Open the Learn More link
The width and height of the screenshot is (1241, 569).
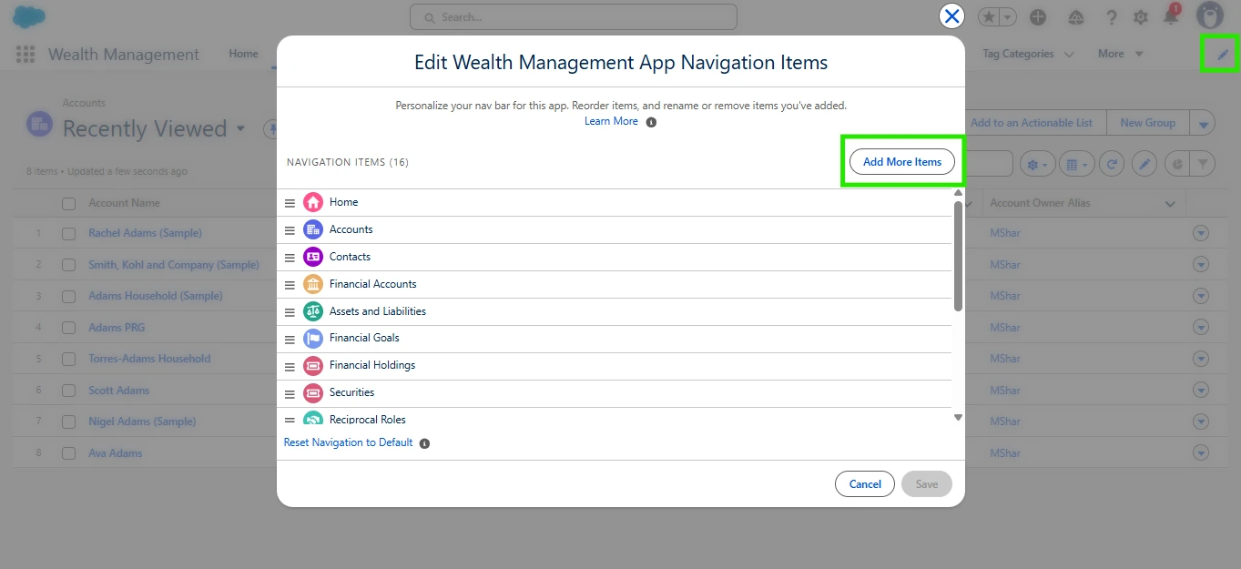611,121
